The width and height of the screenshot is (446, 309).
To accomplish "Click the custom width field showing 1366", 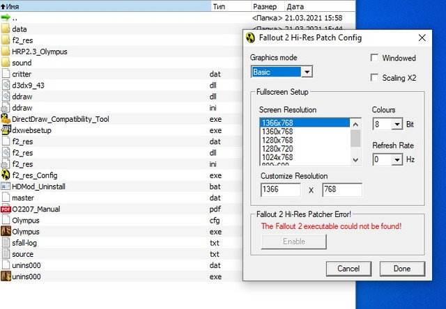I will (280, 189).
